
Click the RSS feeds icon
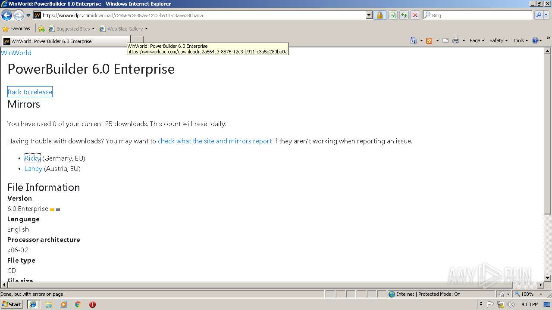(x=429, y=40)
